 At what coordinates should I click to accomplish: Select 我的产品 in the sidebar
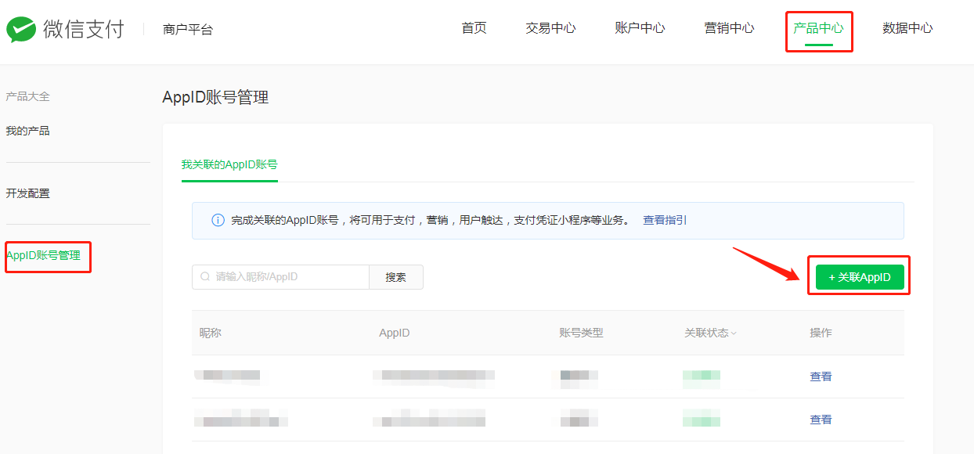(x=28, y=131)
